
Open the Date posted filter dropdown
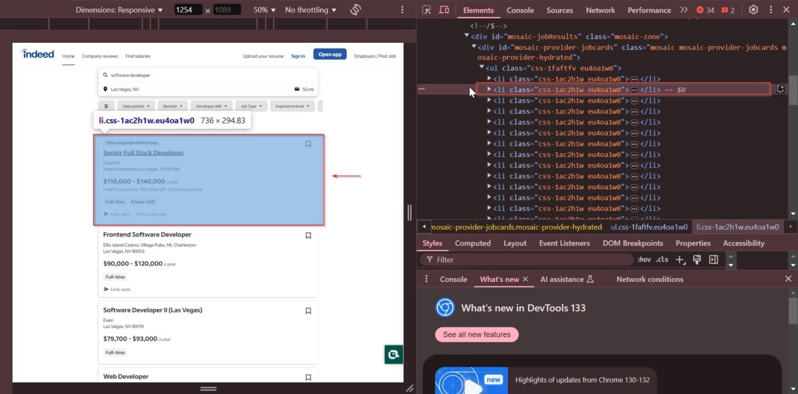tap(136, 106)
